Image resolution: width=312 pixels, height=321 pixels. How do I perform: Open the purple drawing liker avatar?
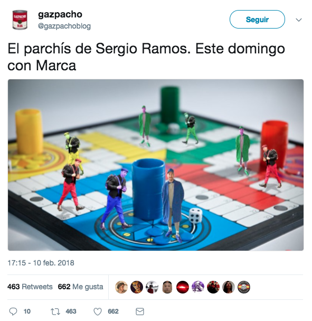point(198,287)
